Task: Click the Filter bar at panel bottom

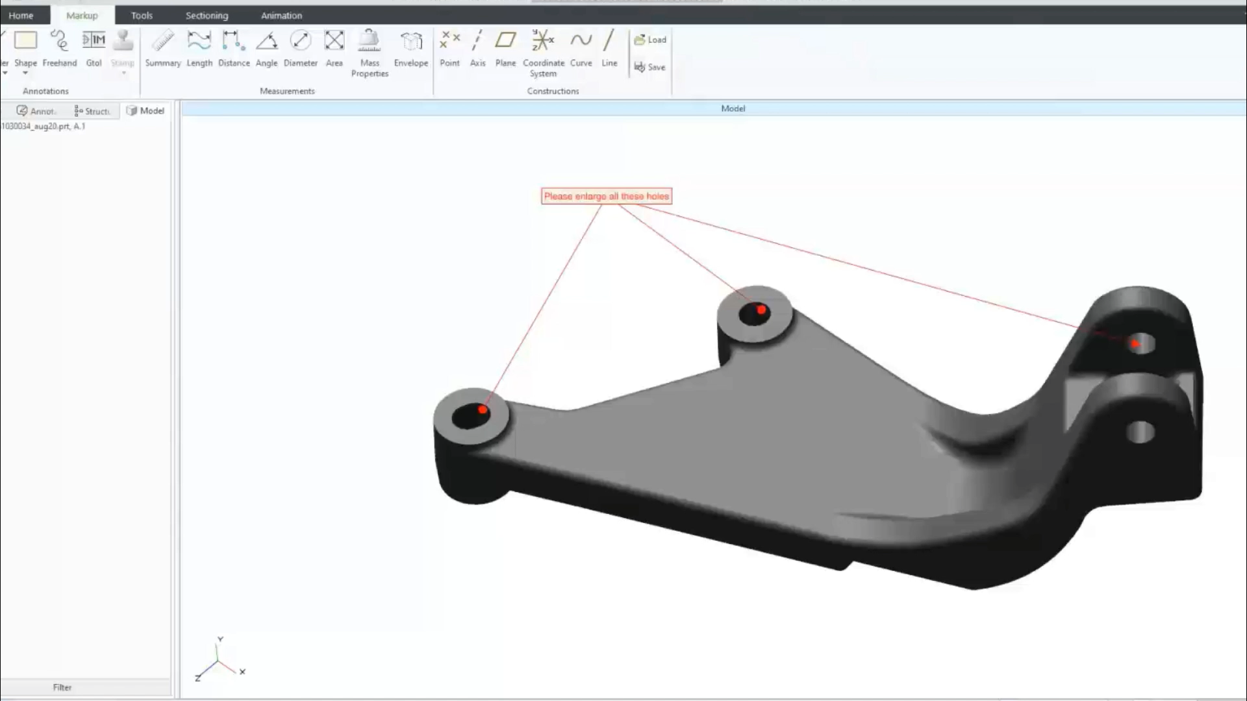Action: click(x=85, y=687)
